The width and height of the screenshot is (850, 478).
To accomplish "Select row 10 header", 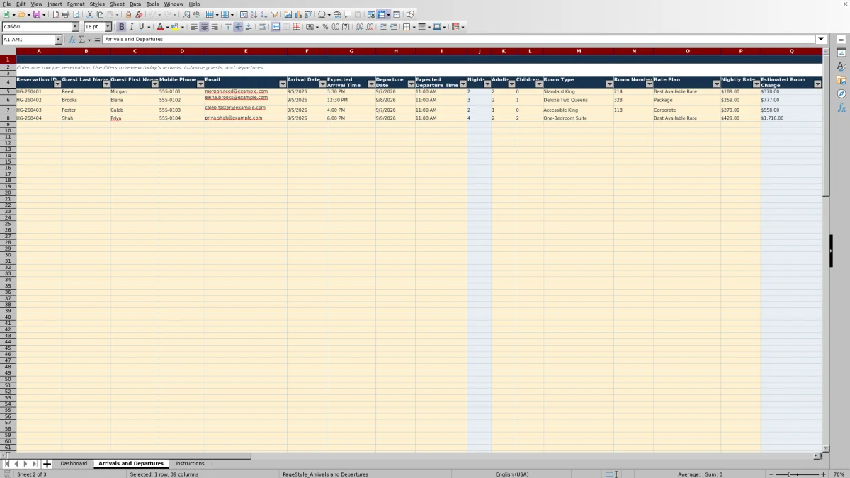I will click(8, 130).
